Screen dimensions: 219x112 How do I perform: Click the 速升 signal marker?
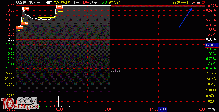click(25, 24)
